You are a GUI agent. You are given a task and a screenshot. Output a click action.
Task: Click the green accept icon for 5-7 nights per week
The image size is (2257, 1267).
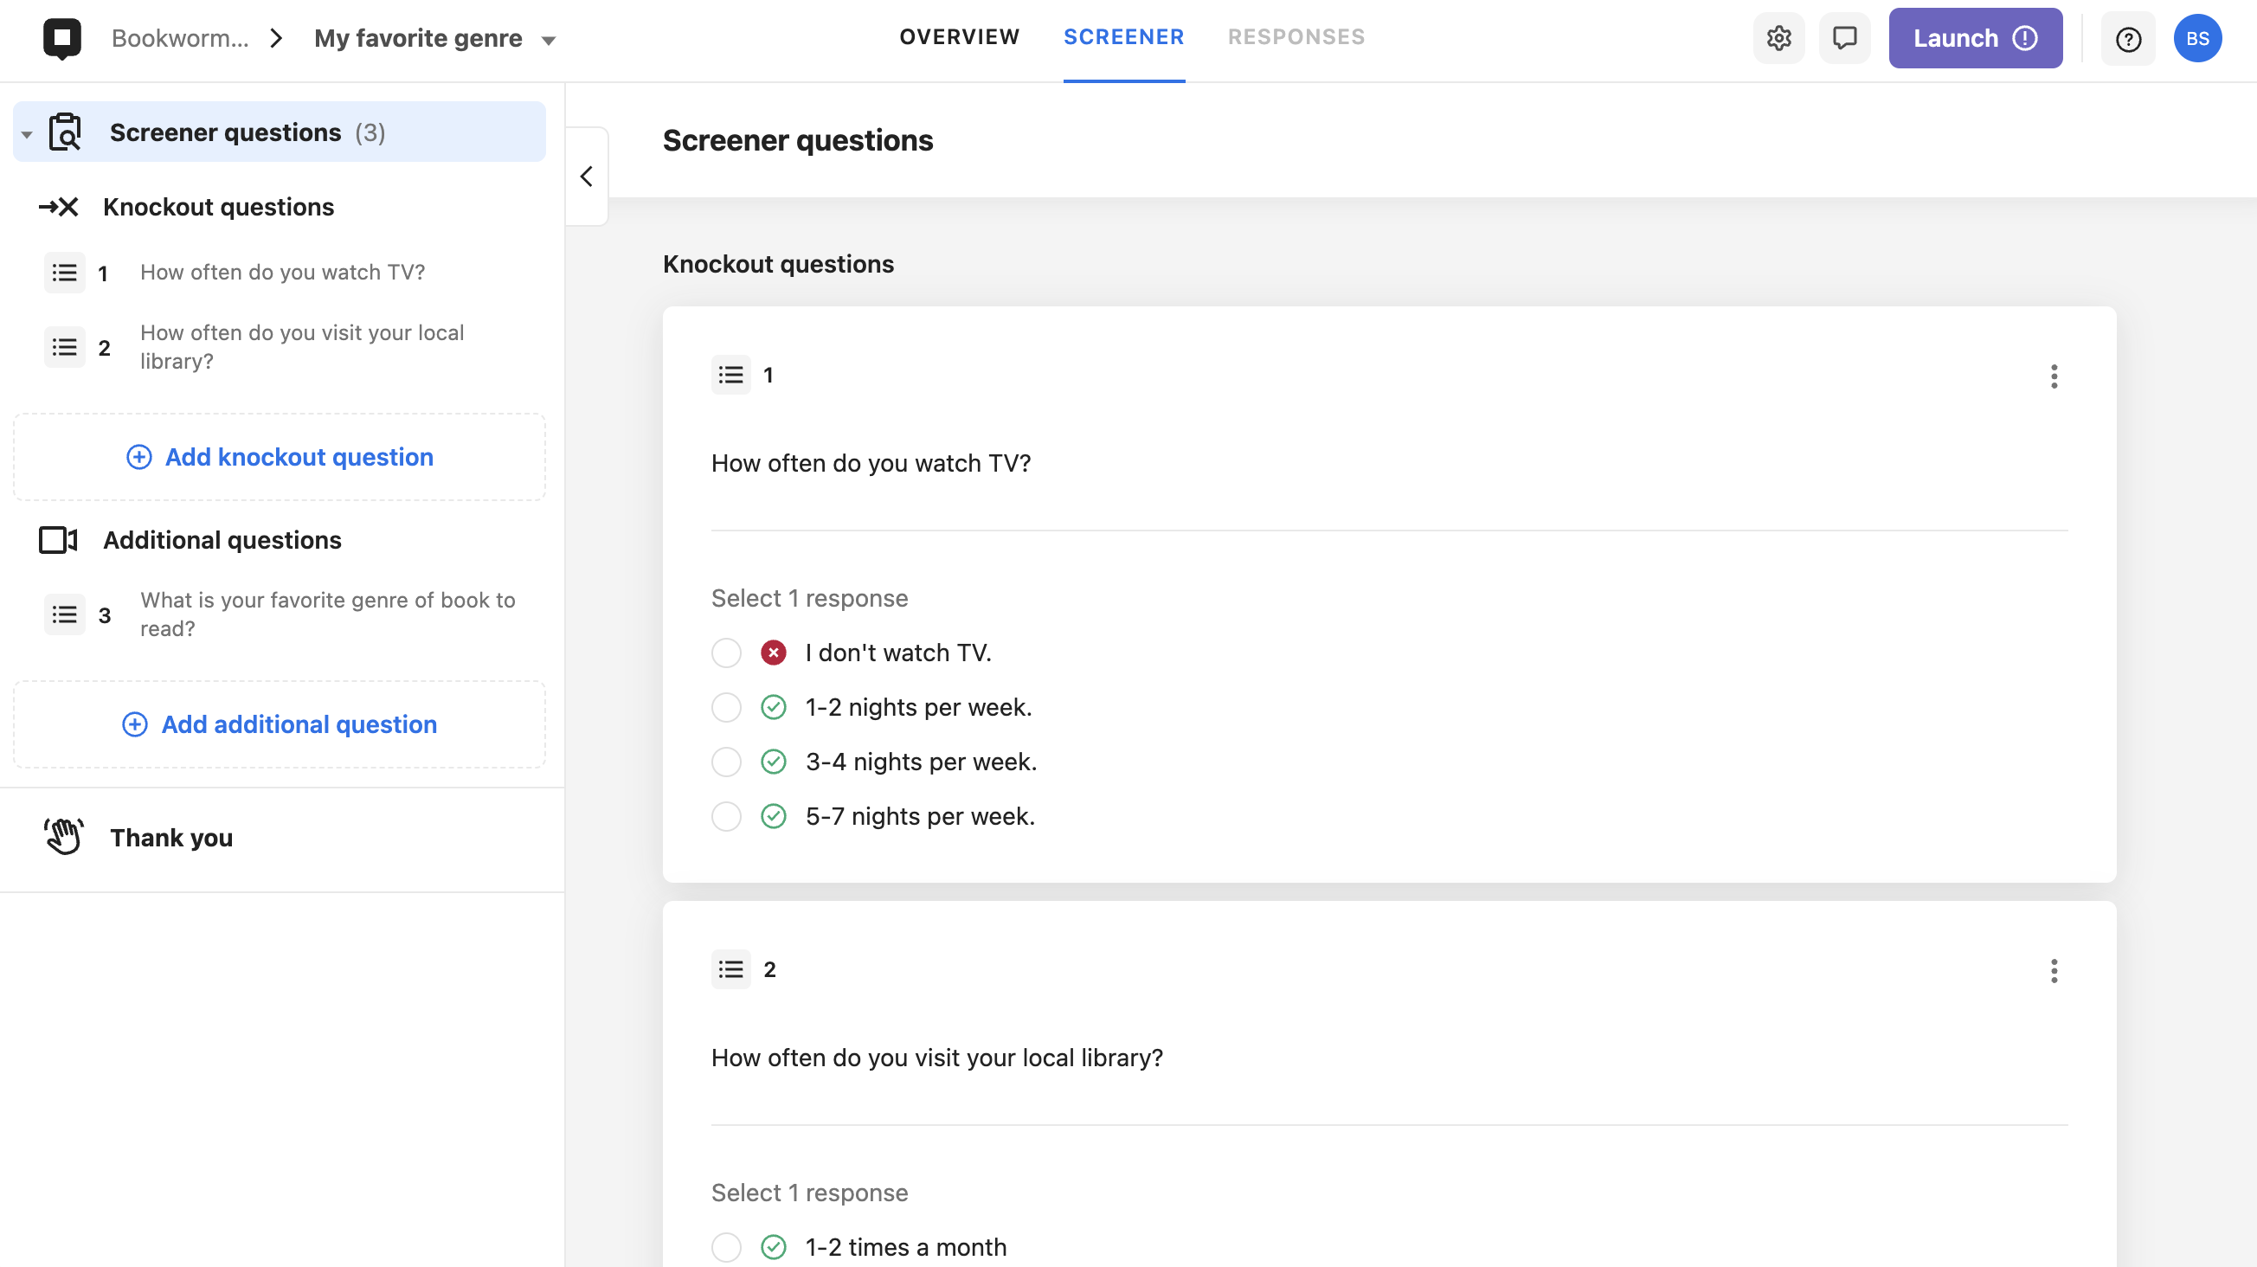774,816
